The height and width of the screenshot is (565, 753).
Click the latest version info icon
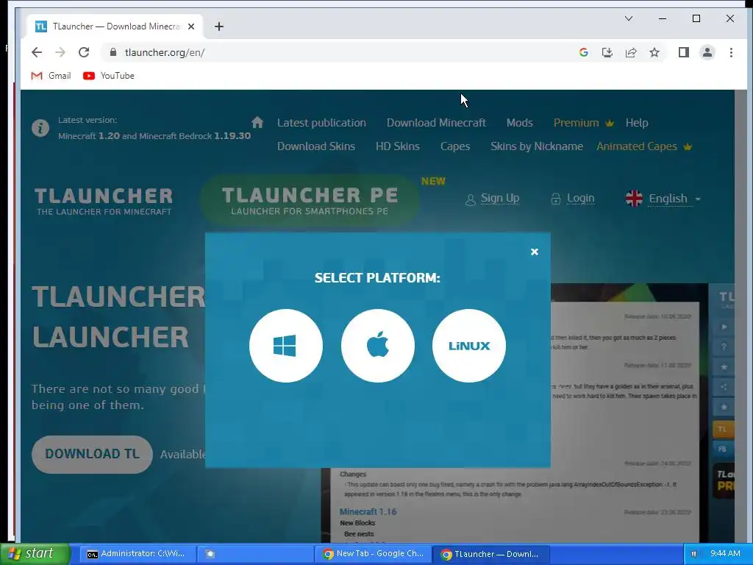pyautogui.click(x=40, y=128)
